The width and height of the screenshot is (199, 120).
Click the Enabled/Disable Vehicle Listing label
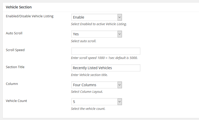pyautogui.click(x=29, y=16)
